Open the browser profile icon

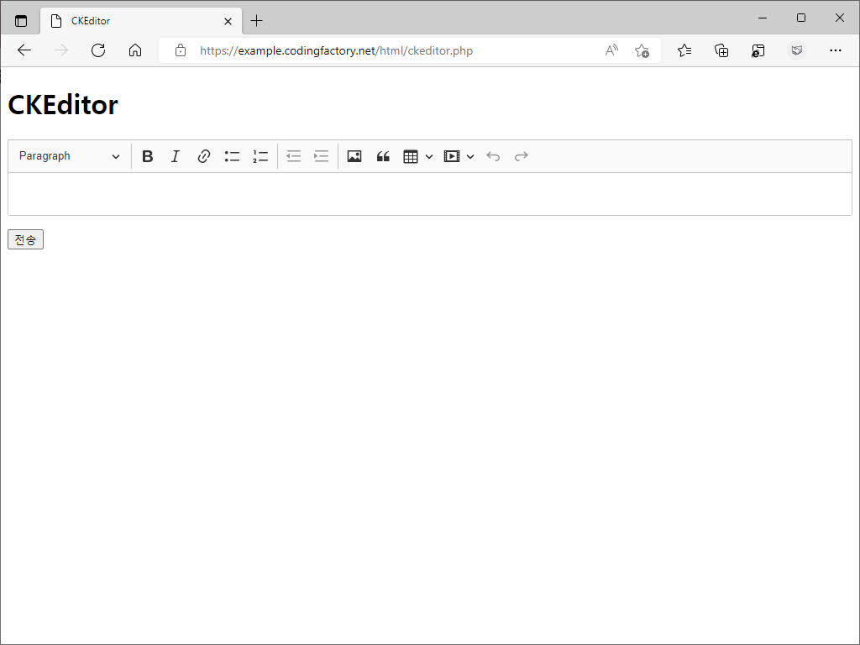[x=797, y=50]
